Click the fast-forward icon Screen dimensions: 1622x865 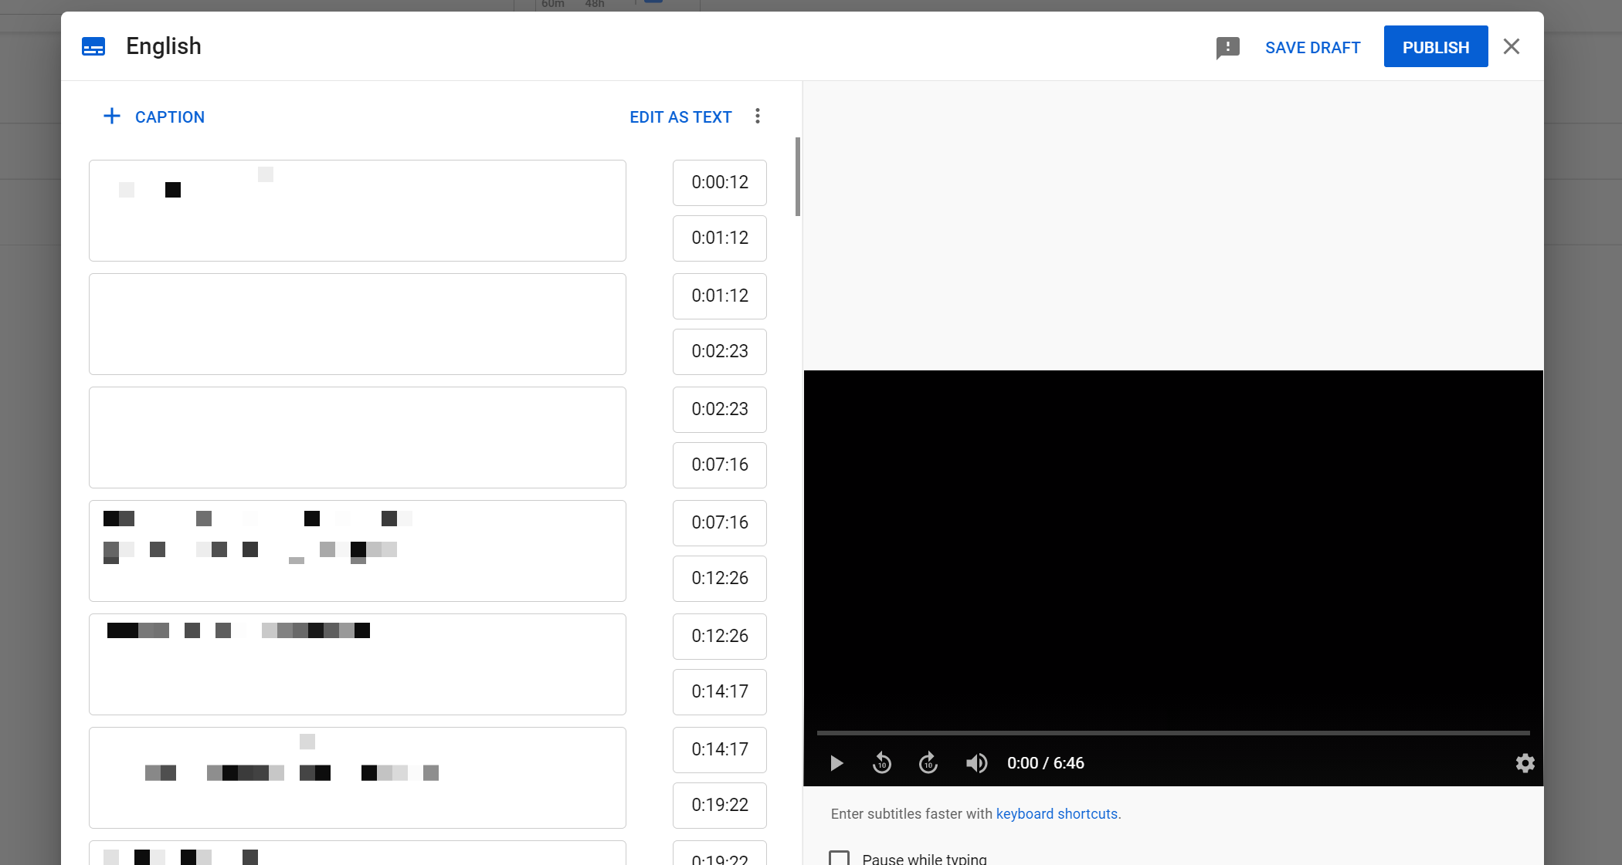pyautogui.click(x=928, y=763)
